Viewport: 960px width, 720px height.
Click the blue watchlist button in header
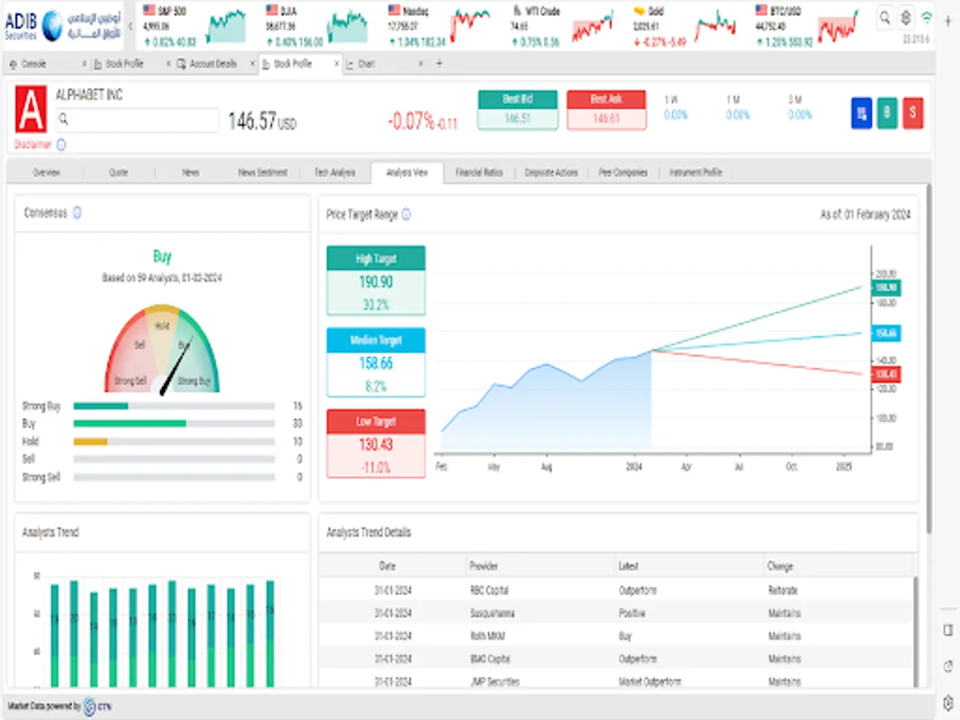pos(862,114)
